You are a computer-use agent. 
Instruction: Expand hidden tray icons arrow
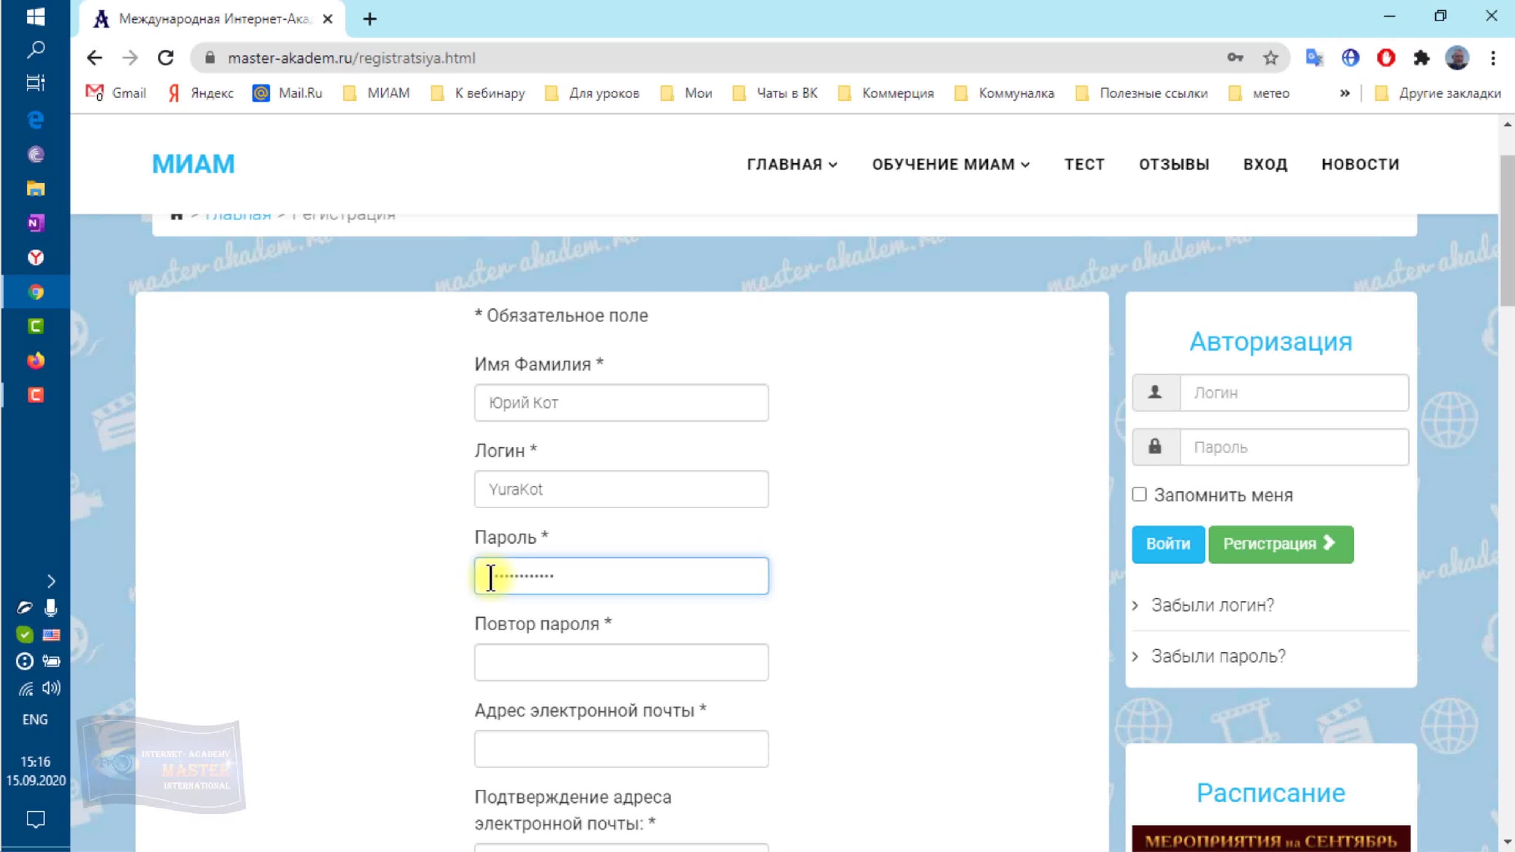click(51, 582)
